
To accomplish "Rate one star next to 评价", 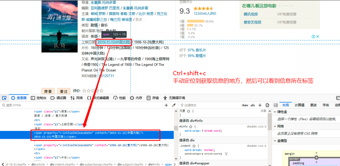I will coord(85,91).
